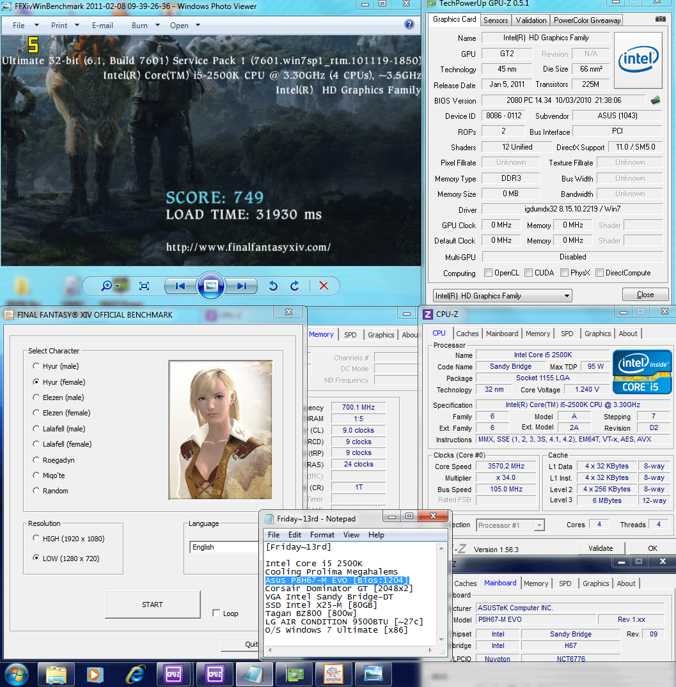Screen dimensions: 676x687
Task: Click the Intel Core i5 badge in CPU-Z
Action: click(x=642, y=372)
